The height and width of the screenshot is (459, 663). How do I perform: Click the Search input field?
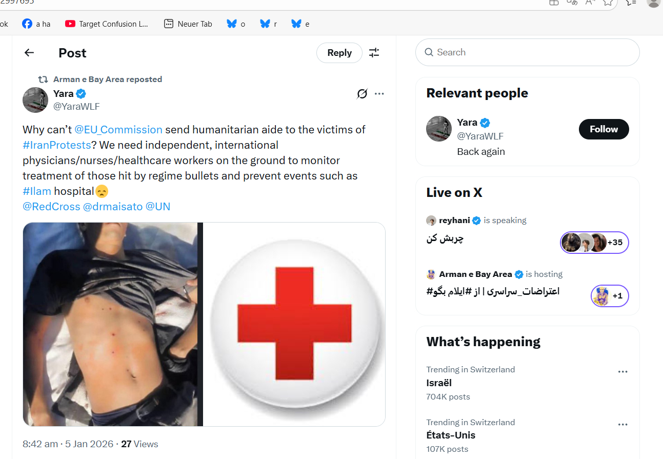[527, 52]
